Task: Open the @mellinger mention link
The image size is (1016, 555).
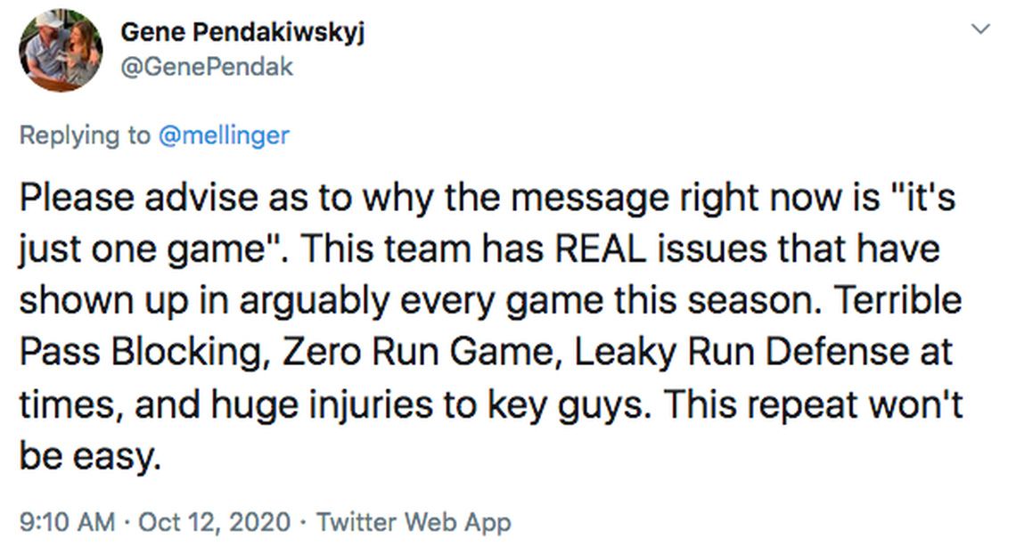Action: coord(224,135)
